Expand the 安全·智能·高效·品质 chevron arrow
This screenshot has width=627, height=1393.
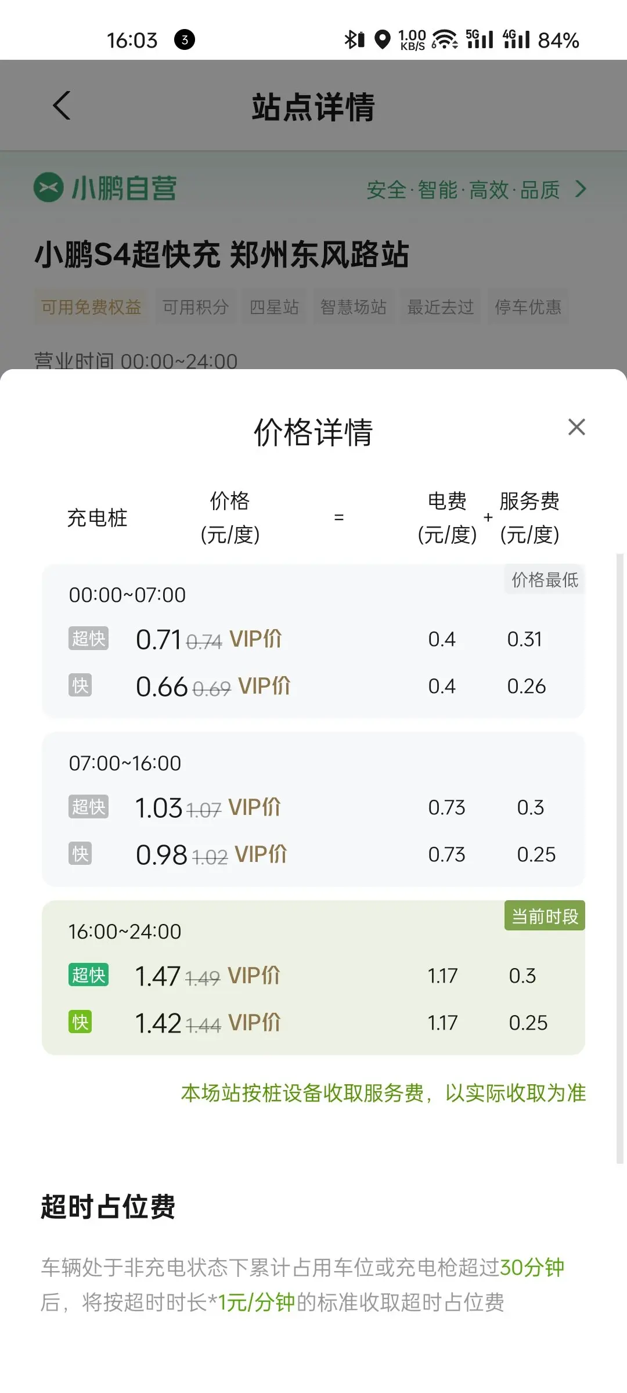(x=580, y=189)
